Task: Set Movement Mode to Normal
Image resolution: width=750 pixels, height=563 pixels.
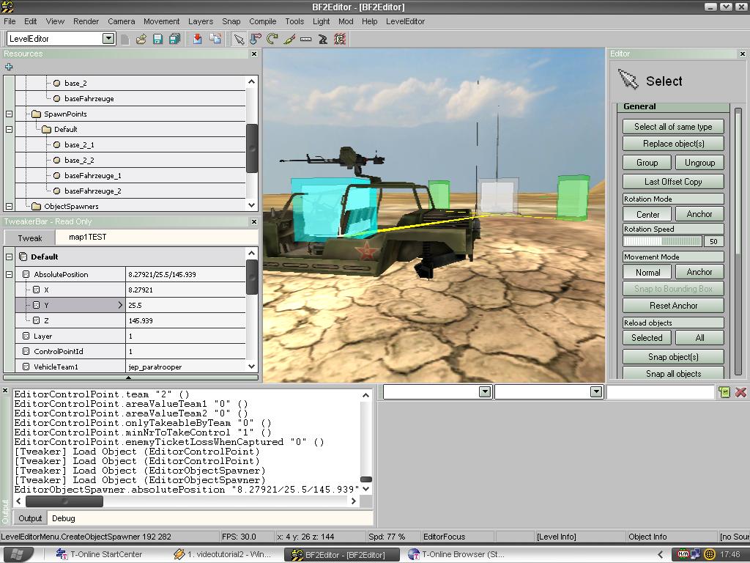Action: pyautogui.click(x=647, y=272)
